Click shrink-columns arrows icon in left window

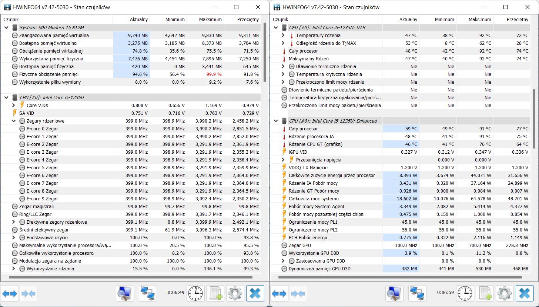(29, 294)
